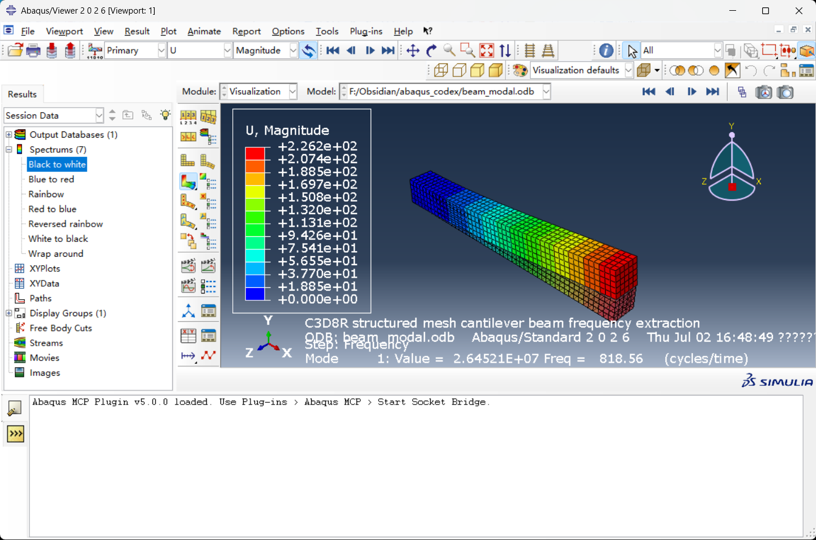The image size is (816, 540).
Task: Click the Plot Deformed Shape icon
Action: 208,161
